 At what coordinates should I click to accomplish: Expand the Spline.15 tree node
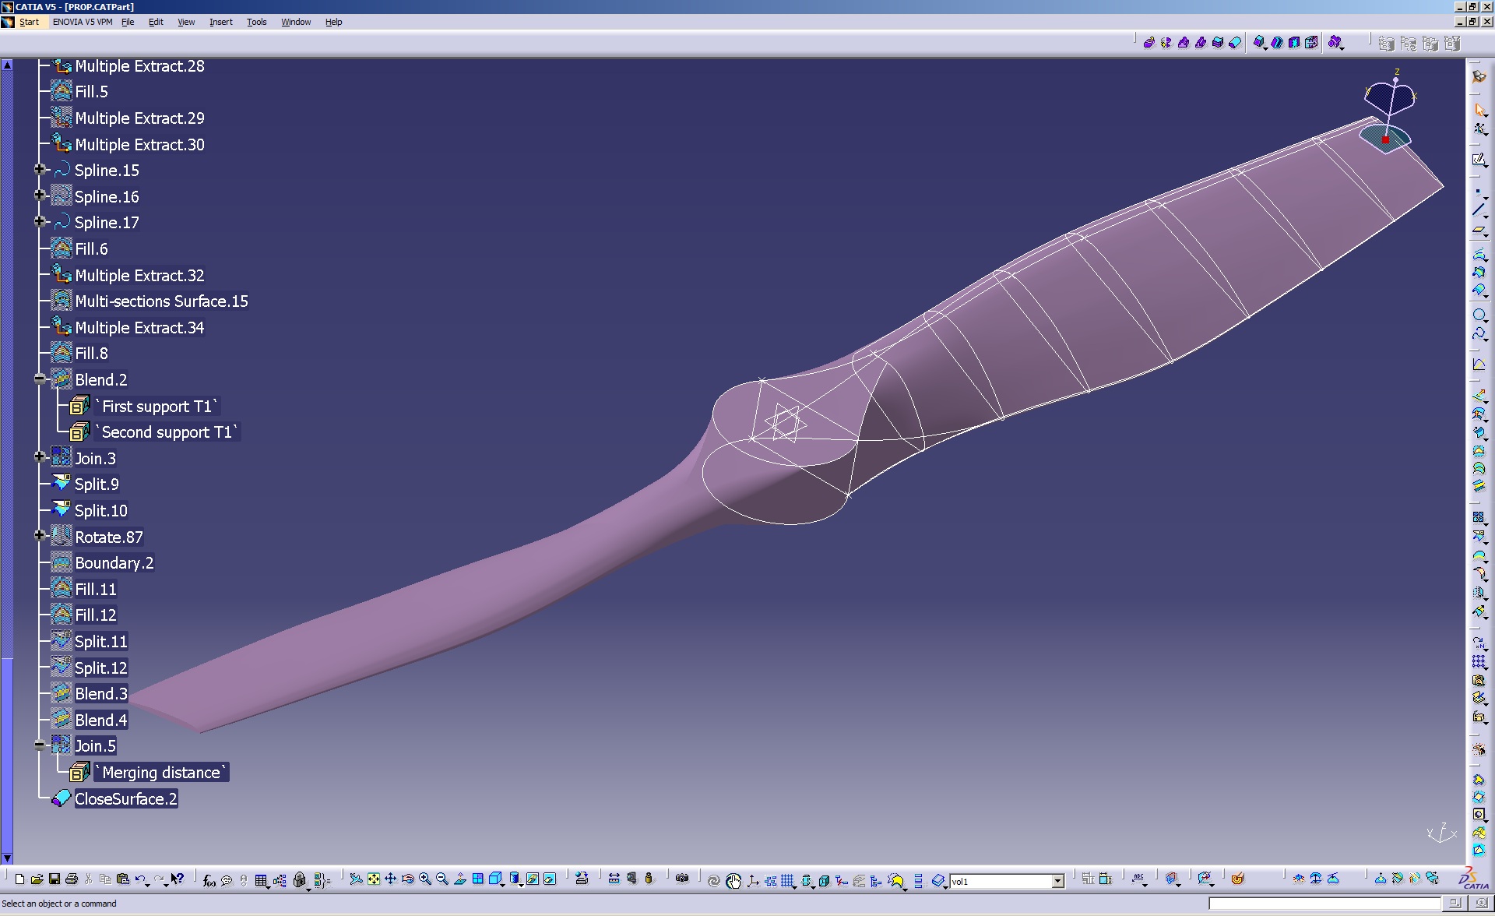[40, 170]
